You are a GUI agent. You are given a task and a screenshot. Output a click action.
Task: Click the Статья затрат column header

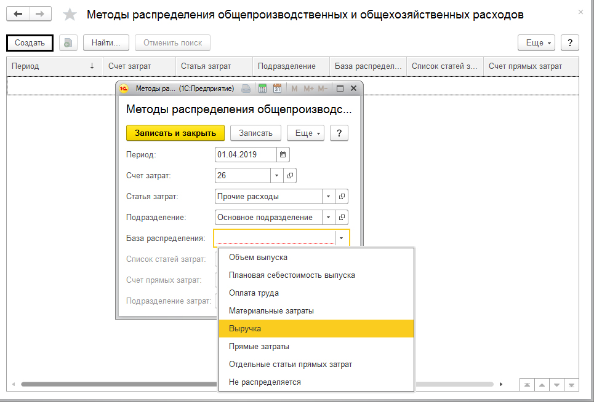tap(214, 66)
